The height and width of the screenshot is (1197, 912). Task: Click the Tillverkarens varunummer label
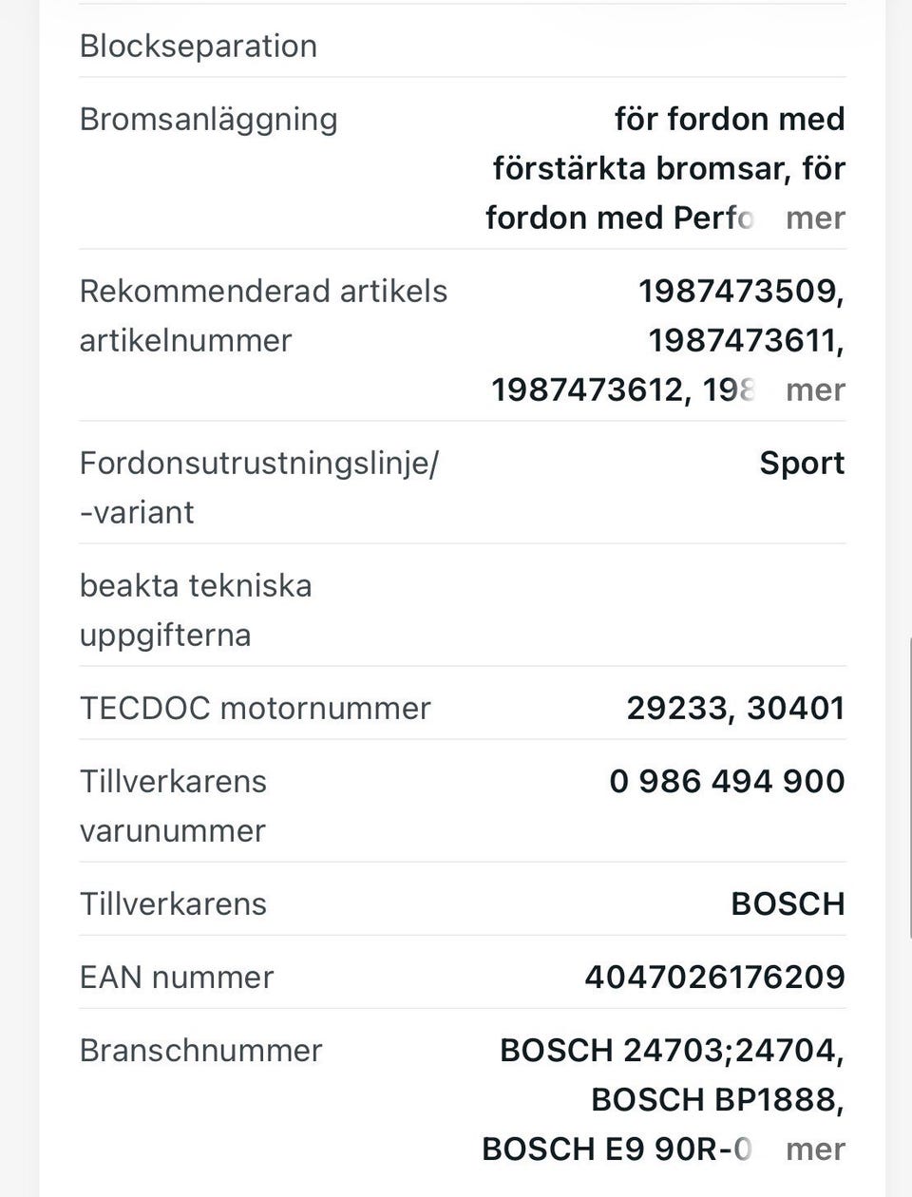173,806
